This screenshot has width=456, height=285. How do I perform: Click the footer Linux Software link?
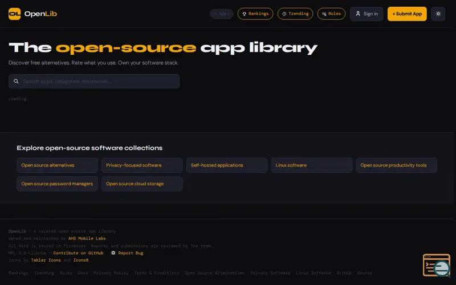(x=313, y=273)
